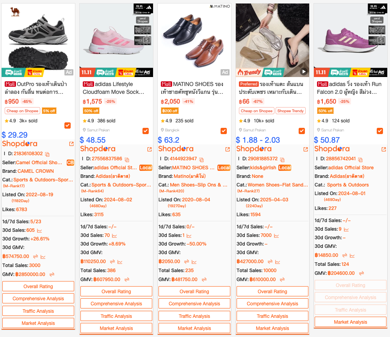390x337 pixels.
Task: Copy the ID 21836108302 via copy icon
Action: pyautogui.click(x=47, y=154)
